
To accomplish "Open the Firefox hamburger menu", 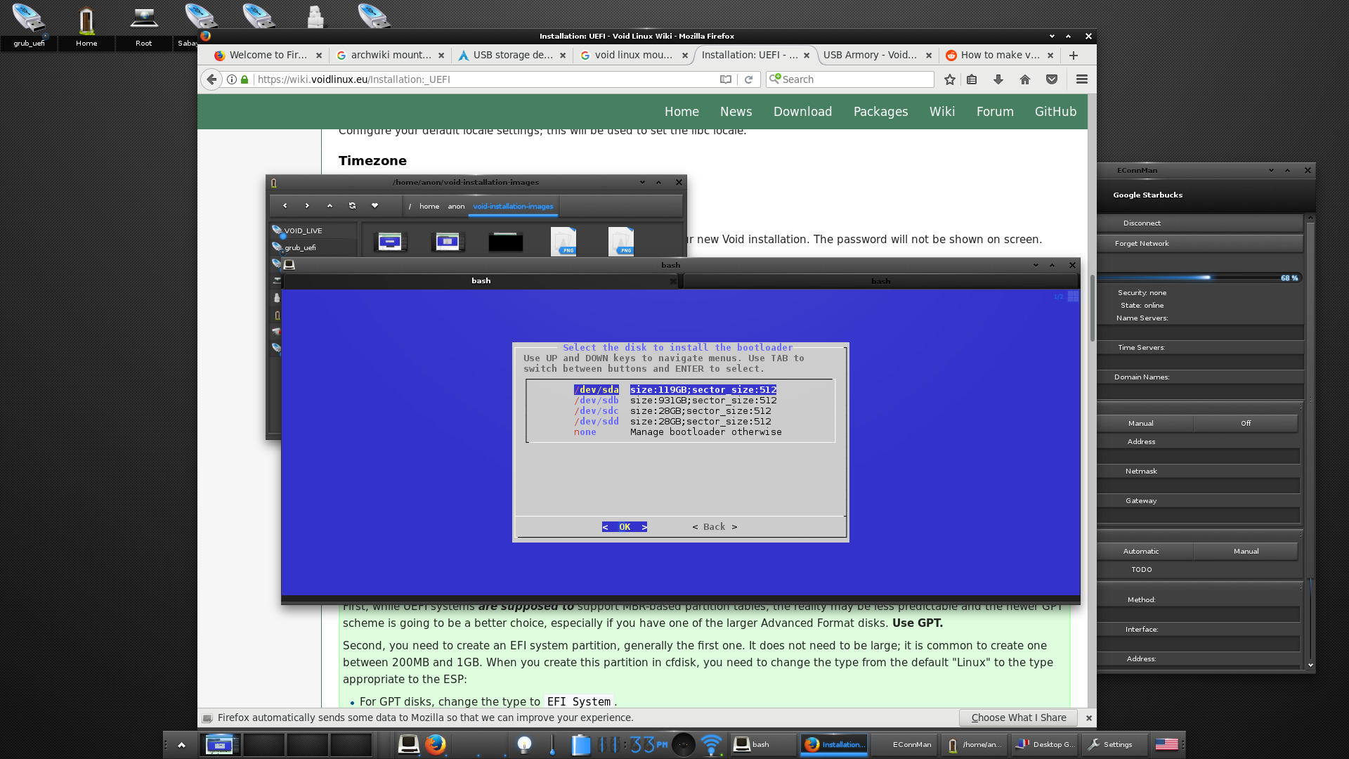I will click(x=1082, y=79).
